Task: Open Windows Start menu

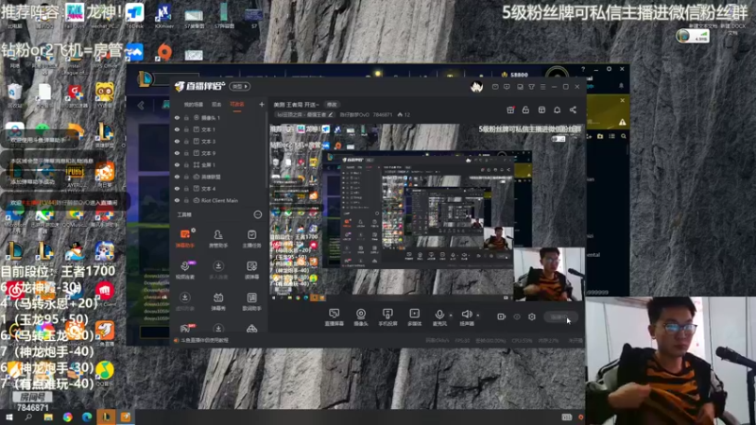Action: [9, 416]
